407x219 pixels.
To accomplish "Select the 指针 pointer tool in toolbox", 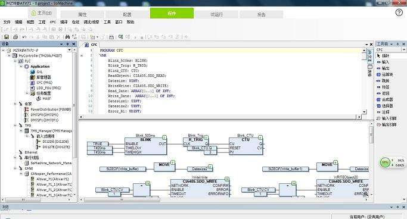I will click(x=383, y=56).
